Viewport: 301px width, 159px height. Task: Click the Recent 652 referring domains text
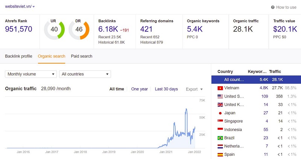[150, 37]
